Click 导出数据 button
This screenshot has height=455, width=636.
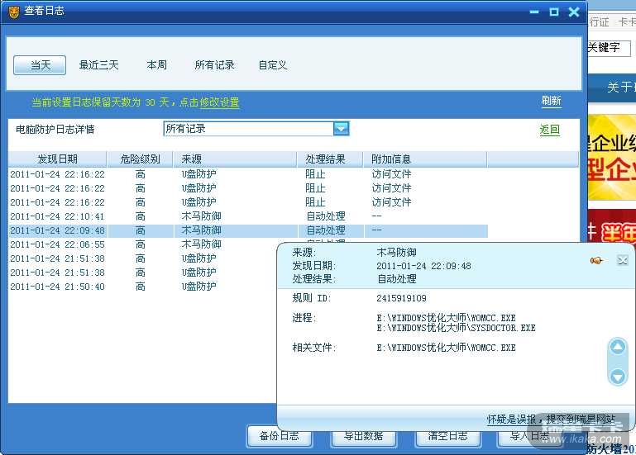point(363,436)
